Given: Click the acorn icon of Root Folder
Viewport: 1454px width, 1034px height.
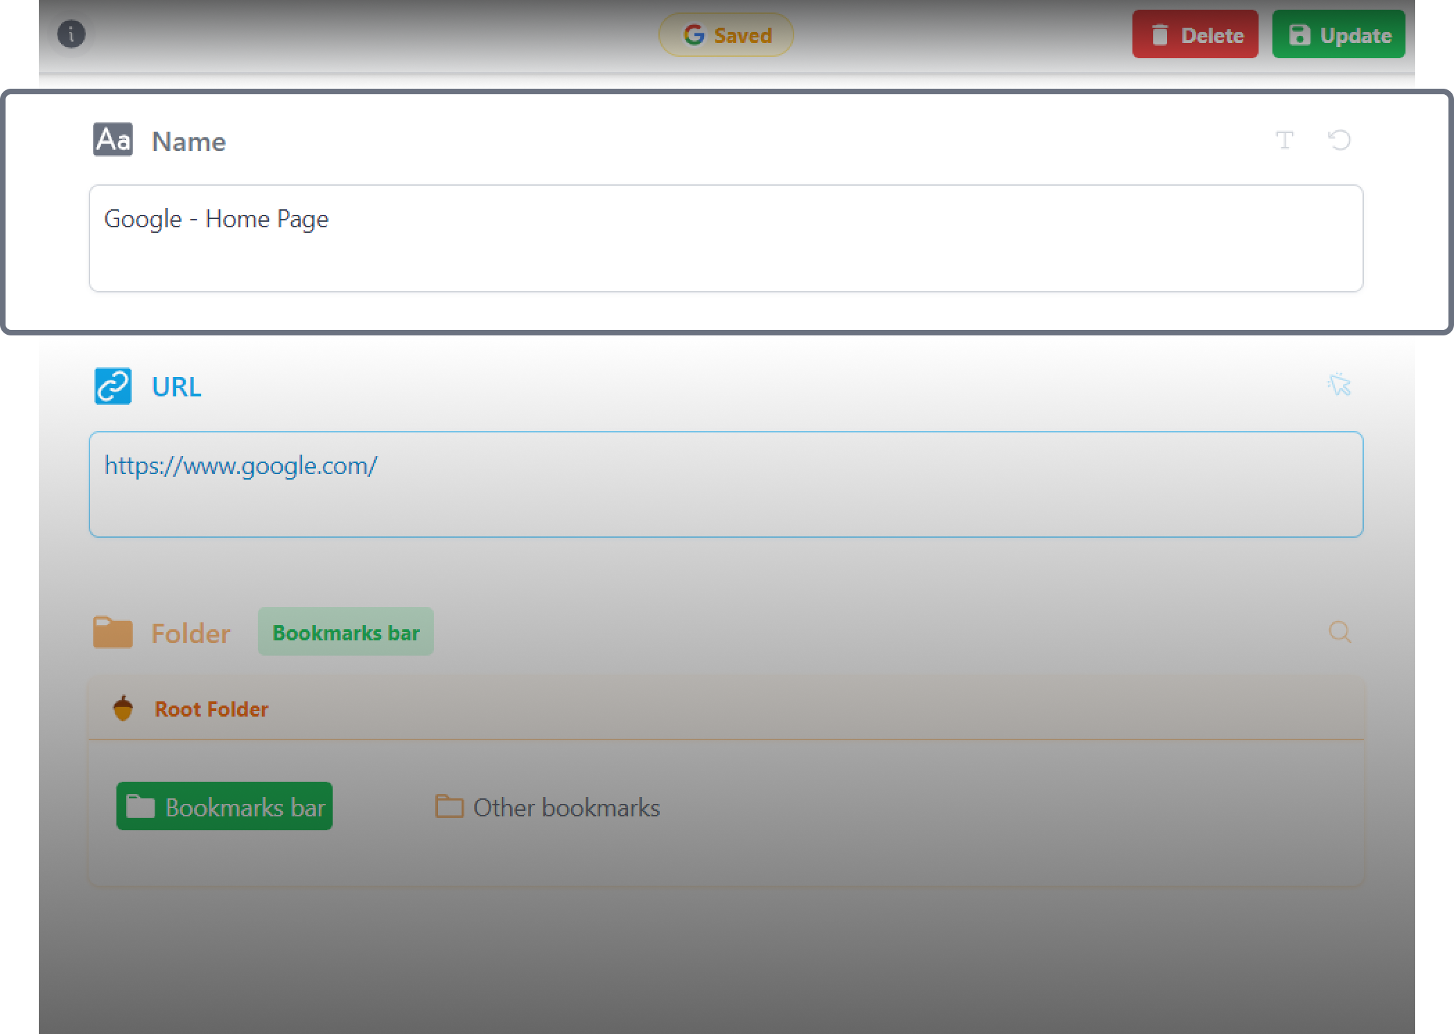Looking at the screenshot, I should point(123,708).
